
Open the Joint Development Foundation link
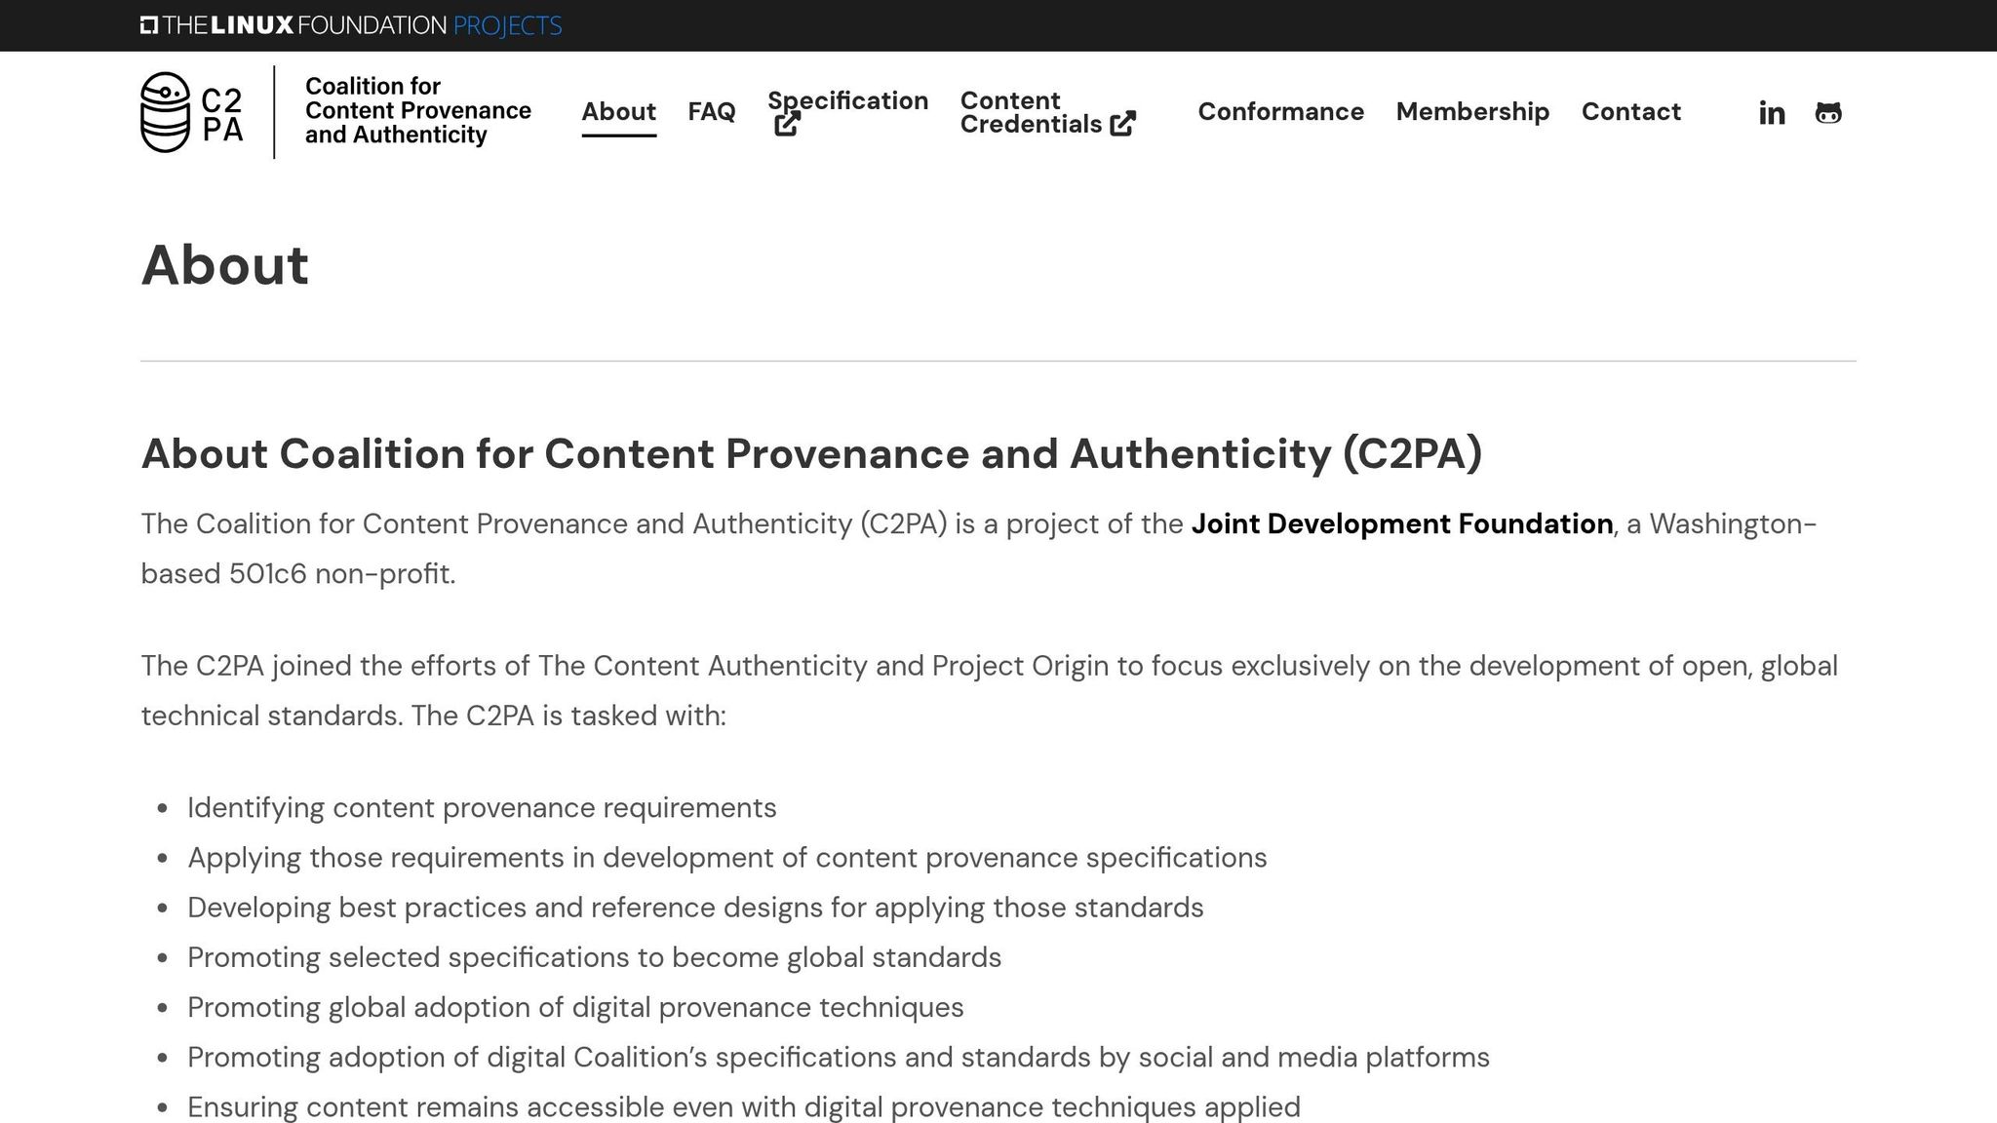[x=1401, y=523]
